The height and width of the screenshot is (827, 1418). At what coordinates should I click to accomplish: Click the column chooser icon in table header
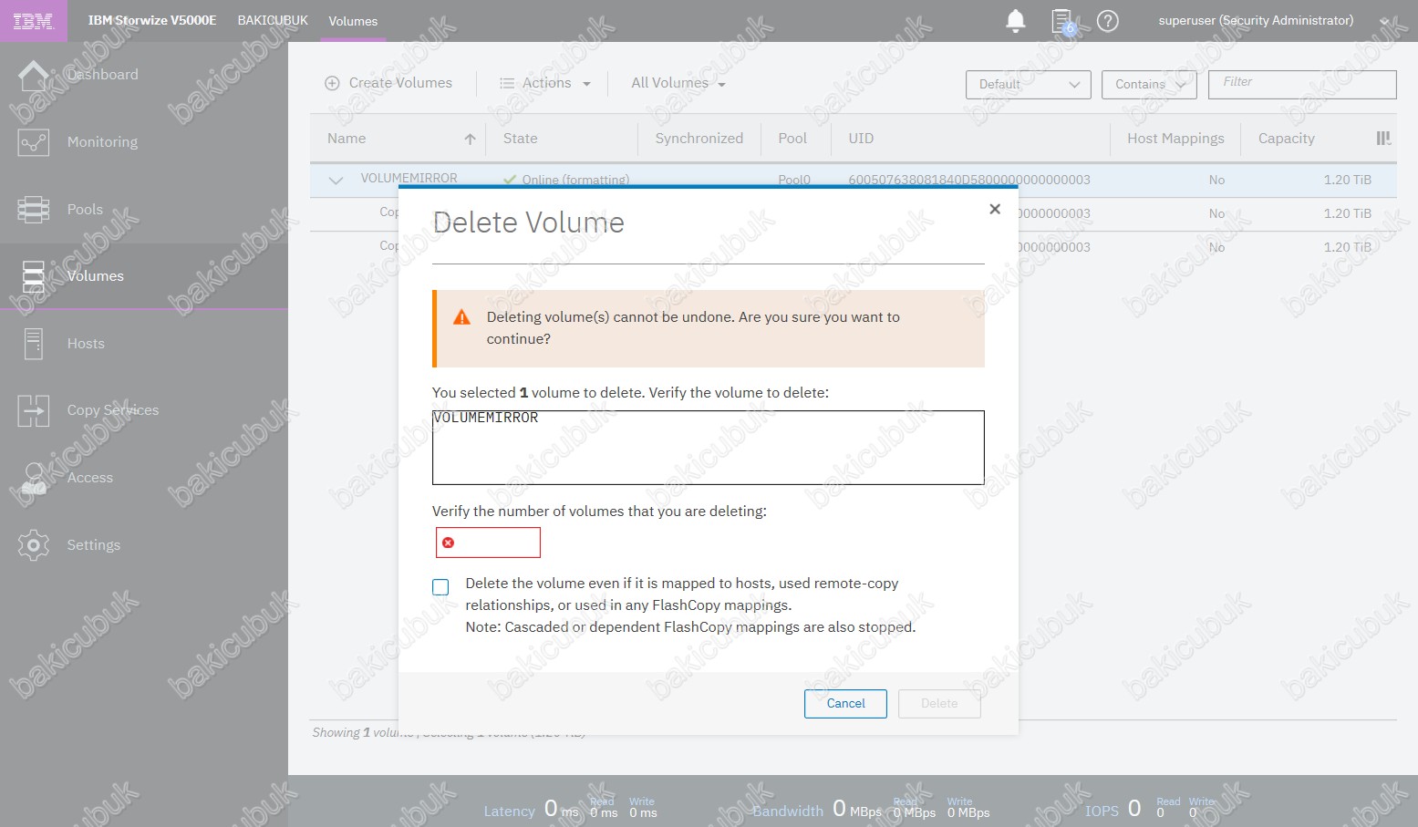[x=1383, y=139]
